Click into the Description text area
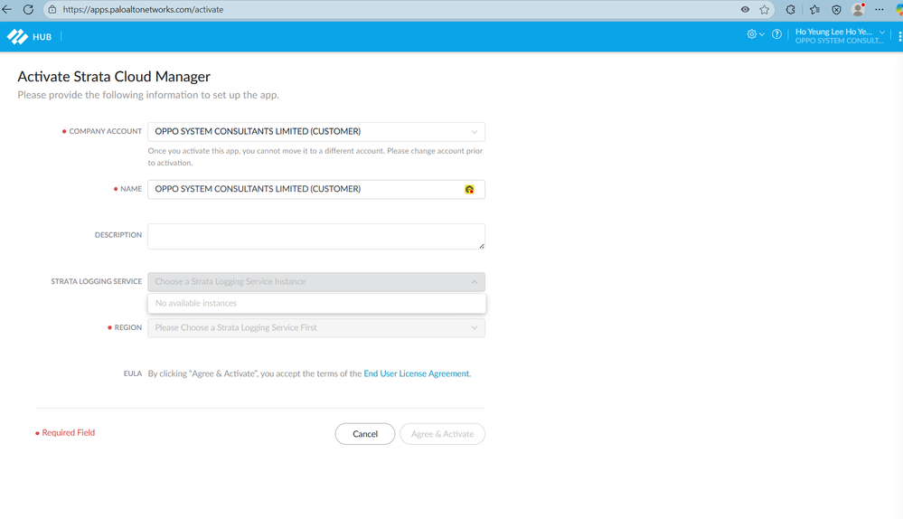Image resolution: width=903 pixels, height=519 pixels. [x=316, y=237]
